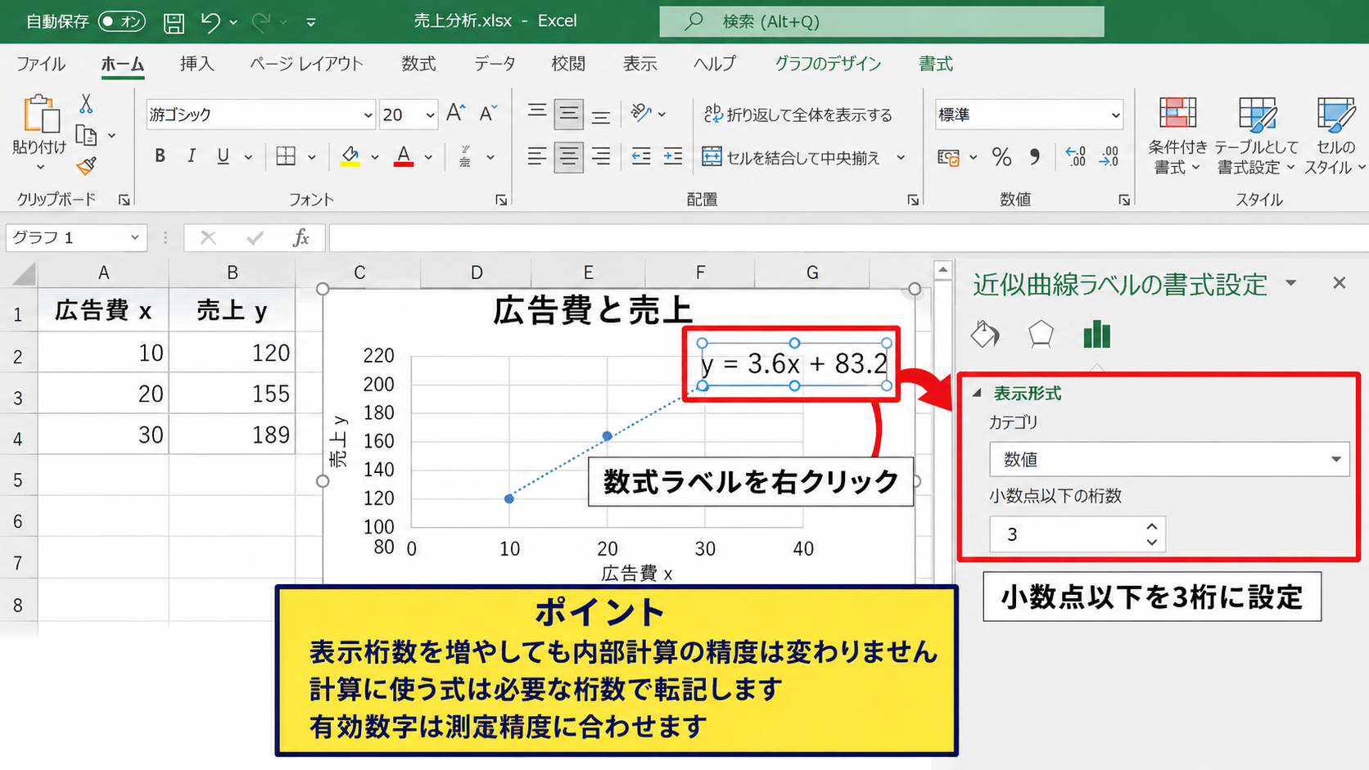Switch to the ページ レイアウト tab
This screenshot has height=770, width=1369.
(x=306, y=64)
